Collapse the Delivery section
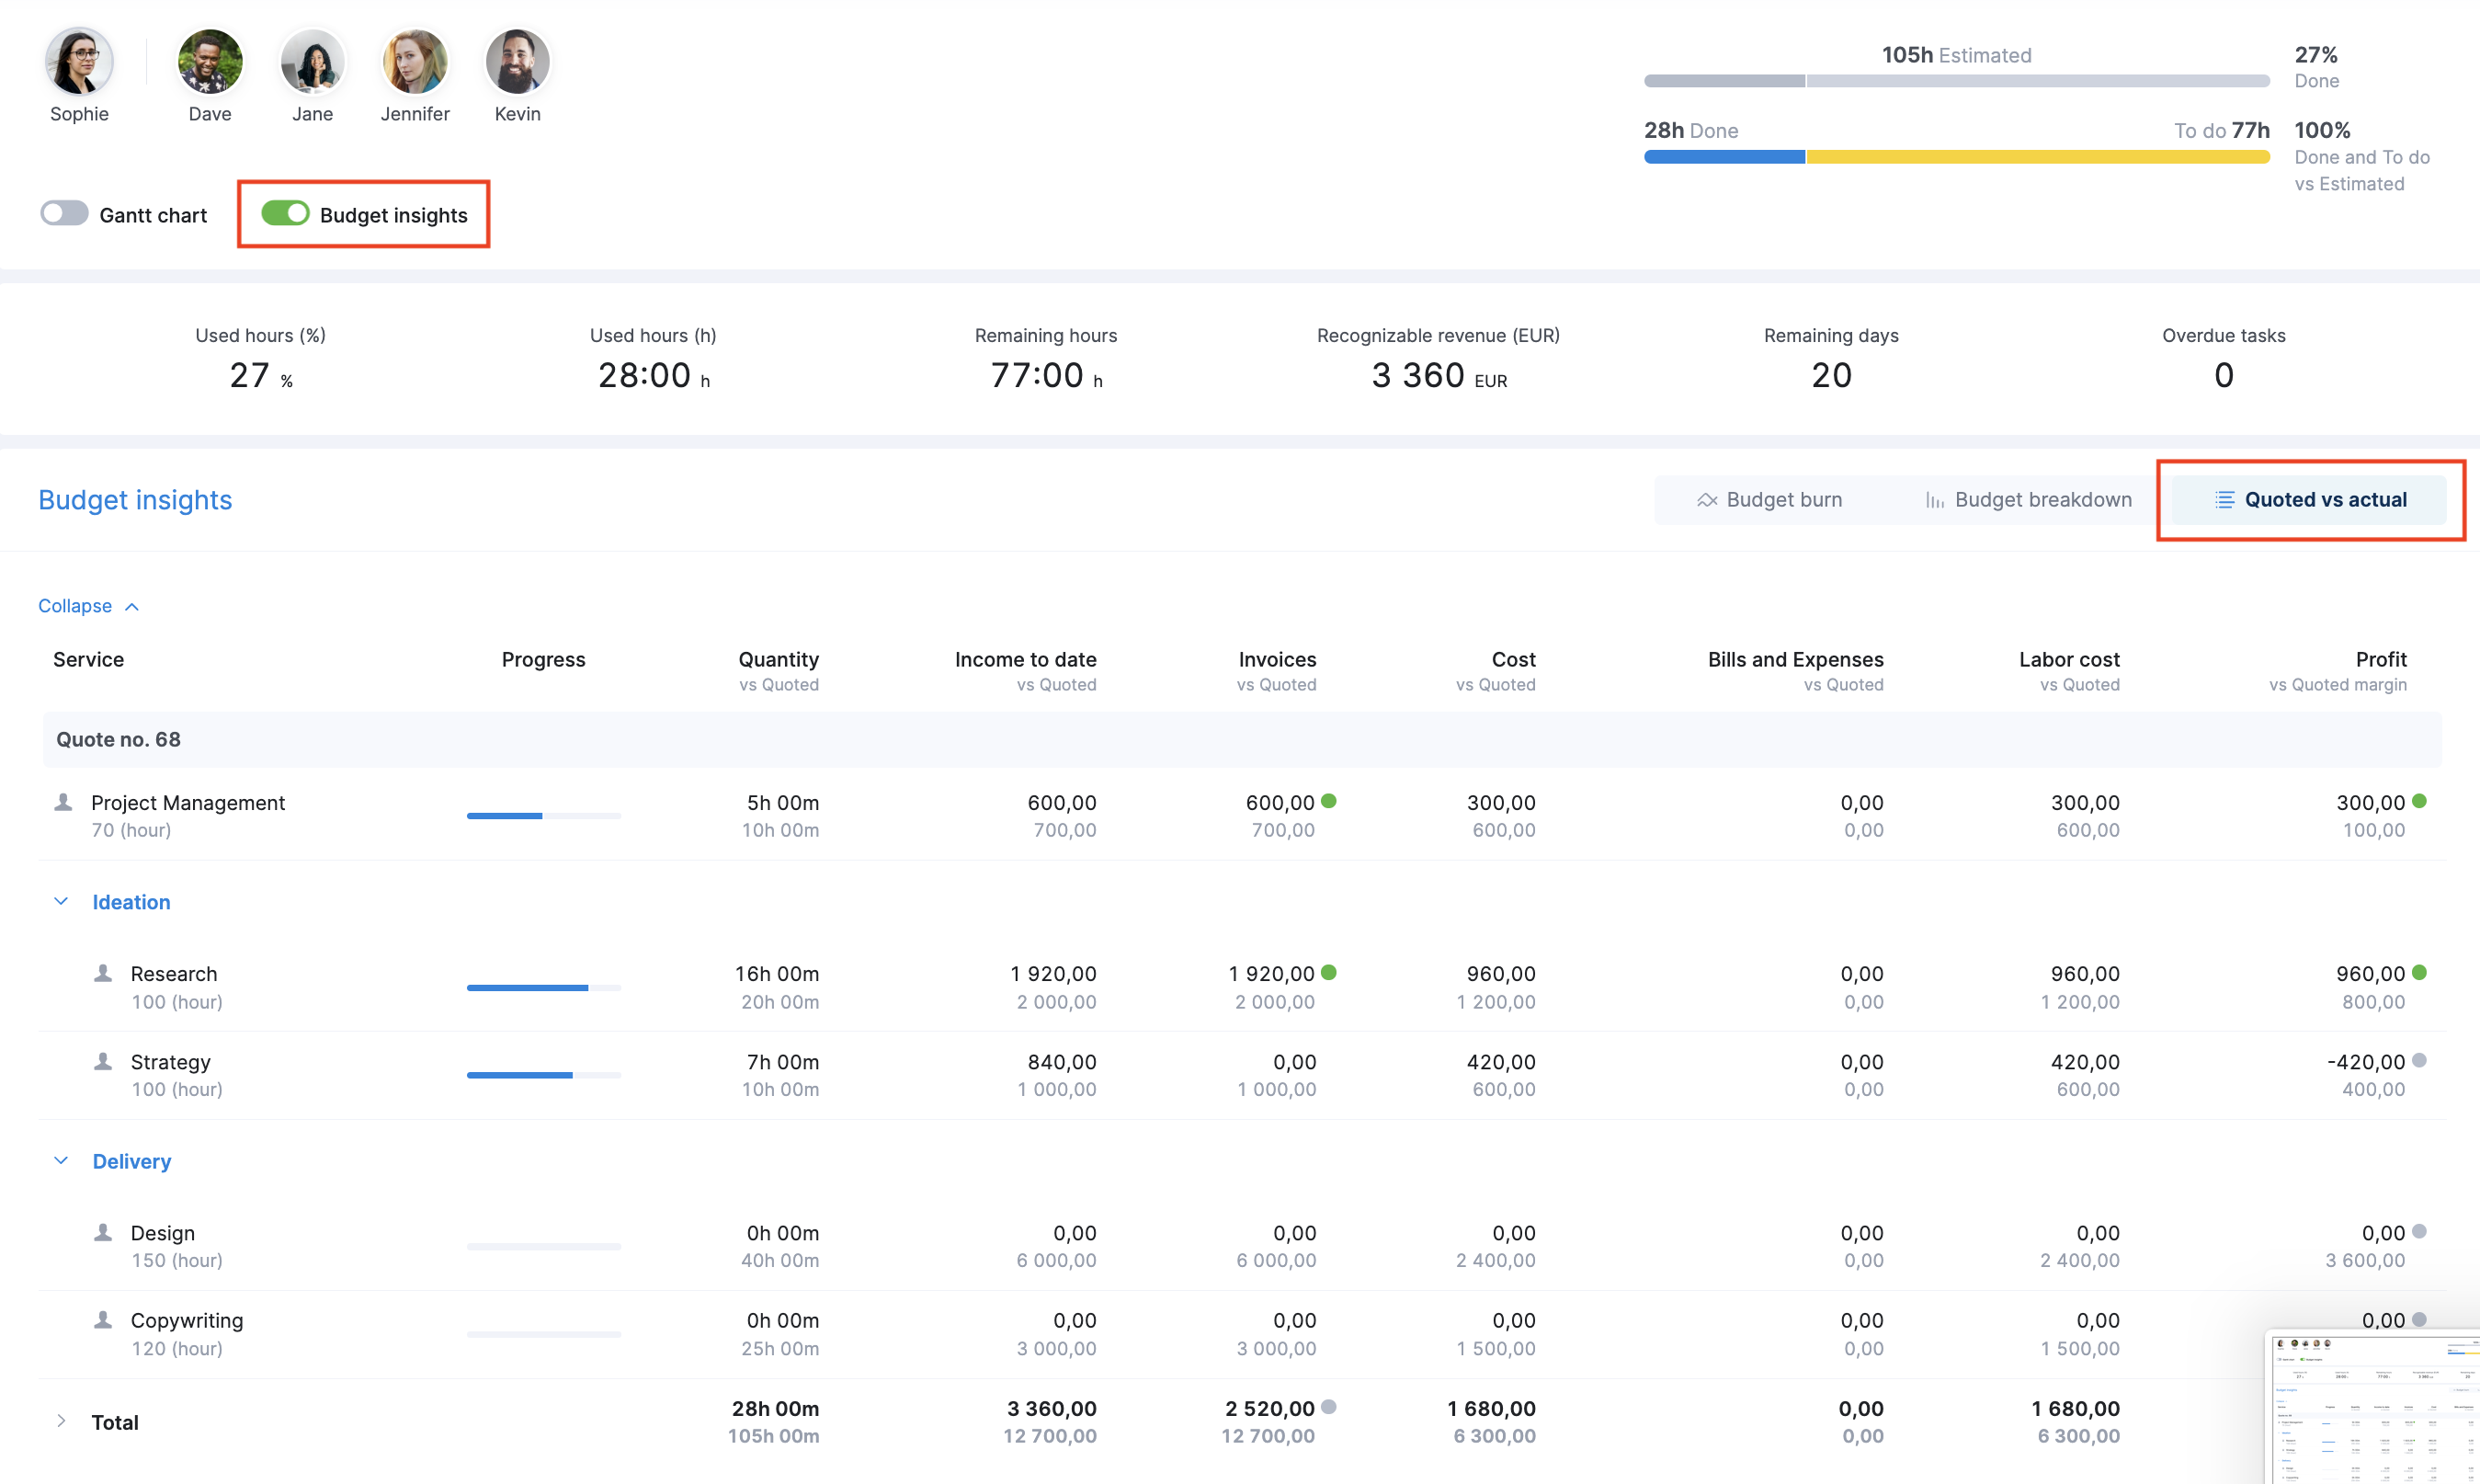Image resolution: width=2480 pixels, height=1484 pixels. pyautogui.click(x=61, y=1160)
